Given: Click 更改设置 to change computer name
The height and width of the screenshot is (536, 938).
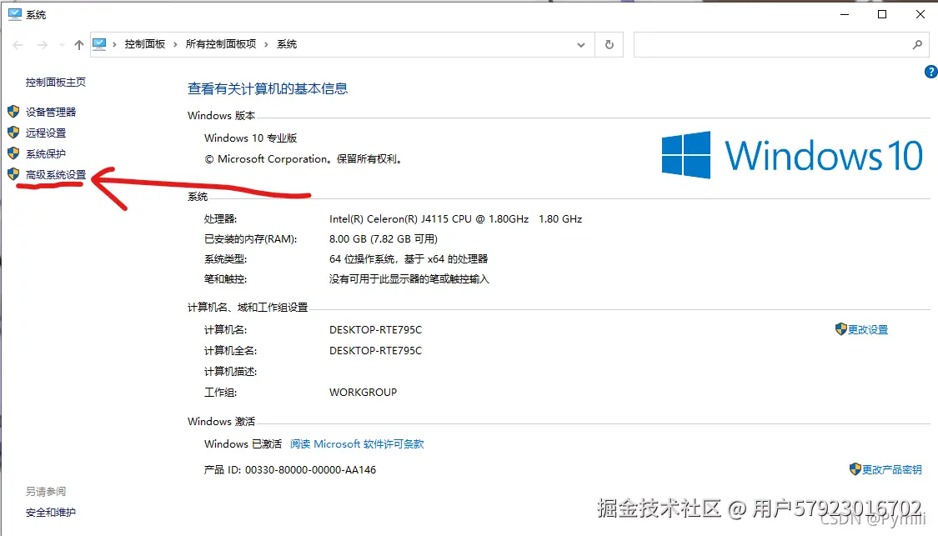Looking at the screenshot, I should (x=868, y=329).
